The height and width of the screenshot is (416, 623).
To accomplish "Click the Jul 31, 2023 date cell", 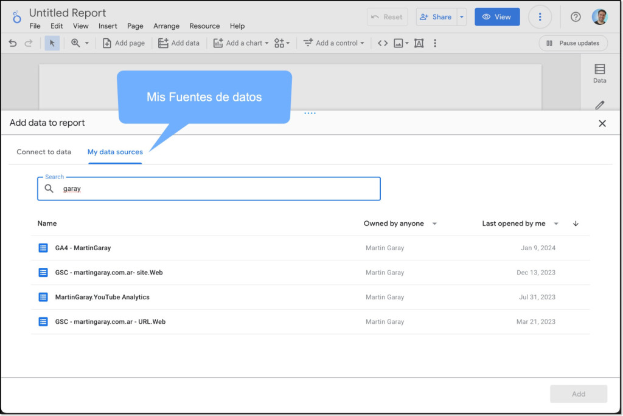I will pyautogui.click(x=537, y=298).
